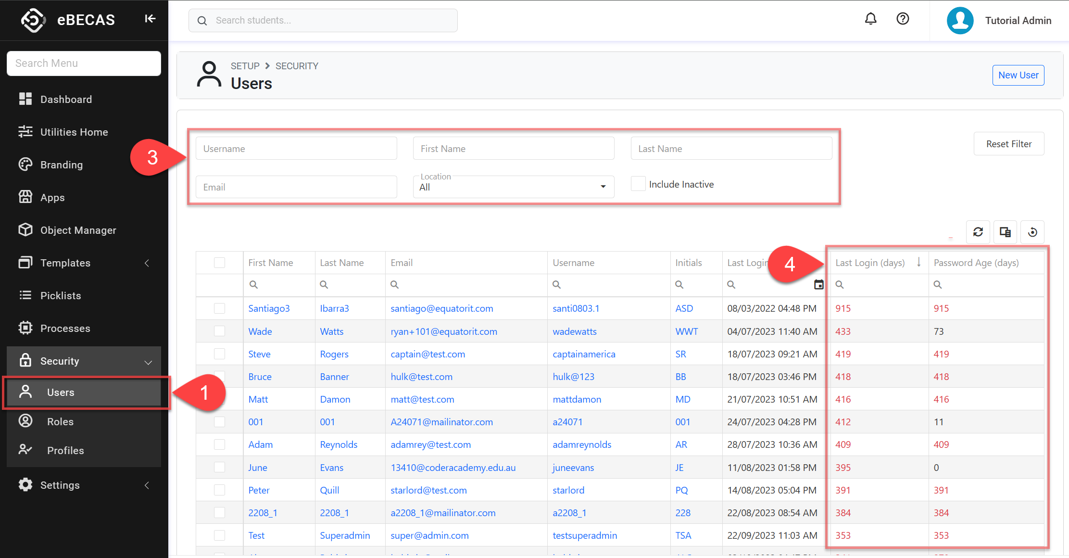Image resolution: width=1069 pixels, height=558 pixels.
Task: Select the checkbox for the Santiago3 row
Action: [x=219, y=308]
